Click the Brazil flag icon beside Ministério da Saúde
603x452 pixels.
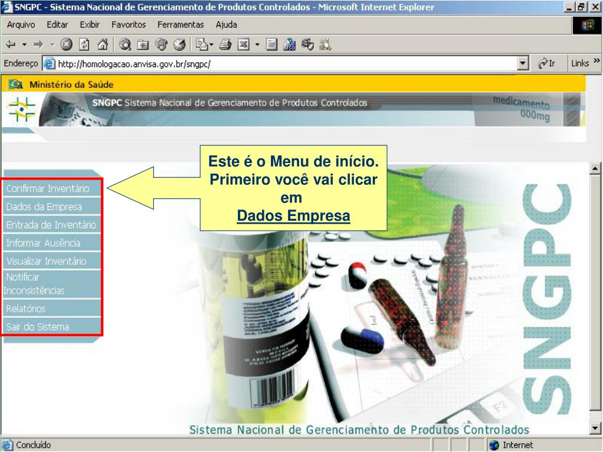click(16, 84)
